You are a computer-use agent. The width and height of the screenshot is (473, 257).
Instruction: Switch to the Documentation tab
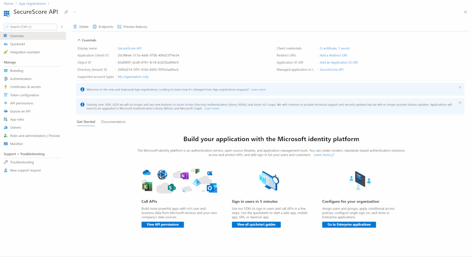tap(114, 122)
